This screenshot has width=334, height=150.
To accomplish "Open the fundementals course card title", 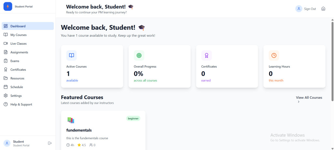I will [79, 130].
